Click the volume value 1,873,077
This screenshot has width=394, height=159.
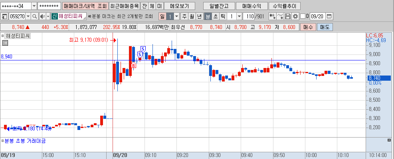point(86,27)
